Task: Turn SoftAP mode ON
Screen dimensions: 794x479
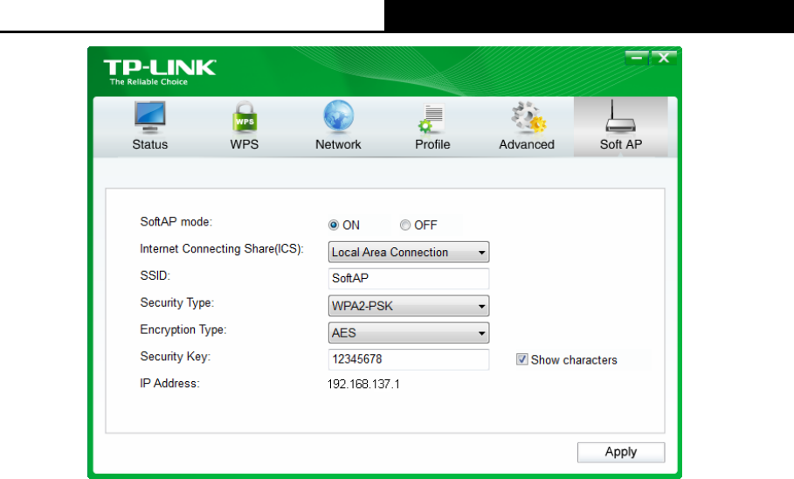Action: [334, 225]
